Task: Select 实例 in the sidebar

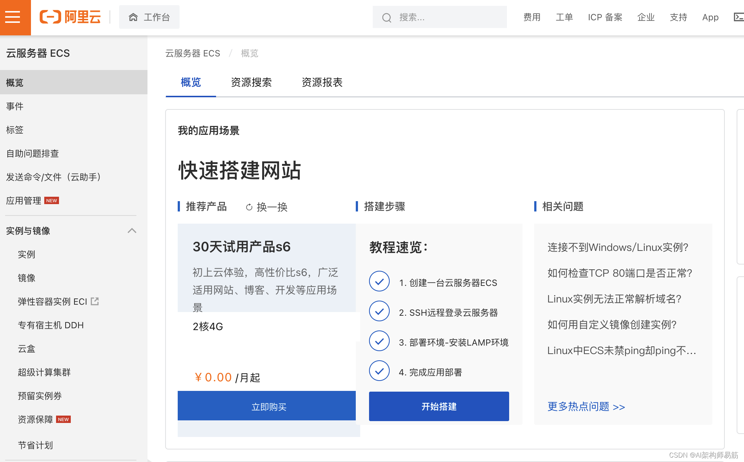Action: point(74,254)
